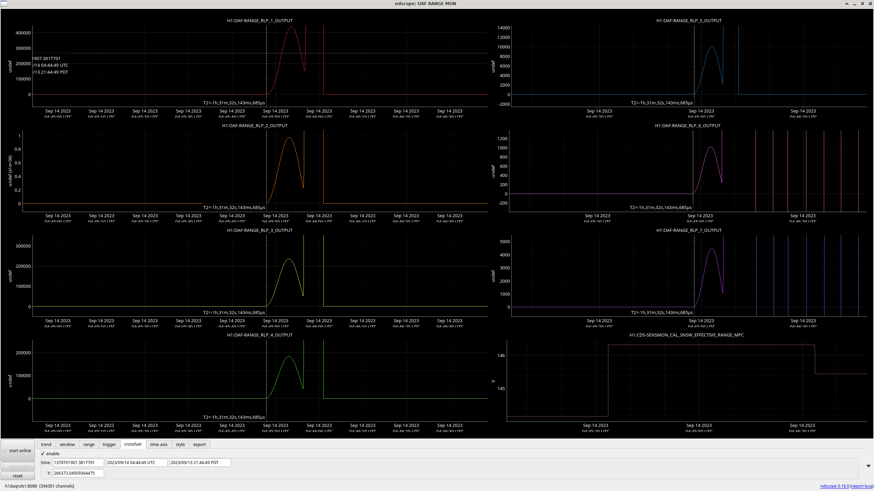The width and height of the screenshot is (874, 491).
Task: Click the PDT time input field
Action: point(200,462)
